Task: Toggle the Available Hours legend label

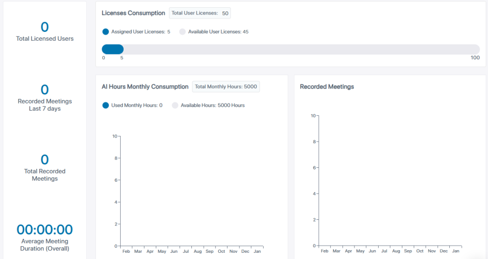Action: [x=212, y=106]
